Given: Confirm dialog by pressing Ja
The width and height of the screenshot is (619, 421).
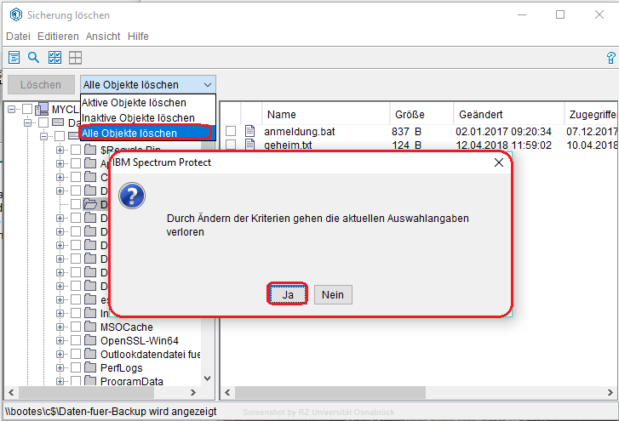Looking at the screenshot, I should (x=288, y=294).
